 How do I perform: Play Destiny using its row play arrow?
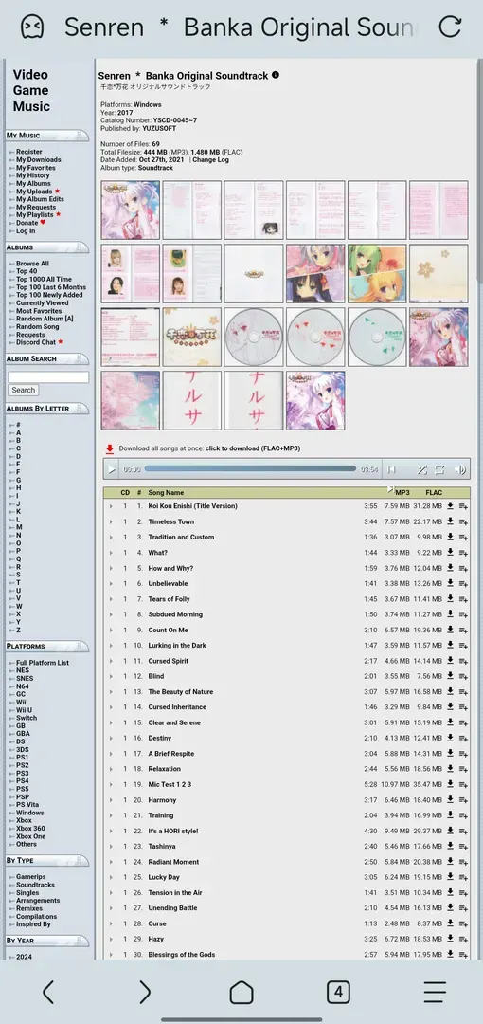tap(110, 738)
